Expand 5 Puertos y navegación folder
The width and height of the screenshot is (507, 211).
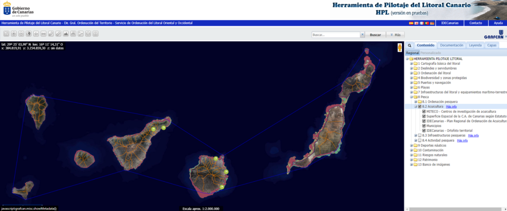tap(411, 83)
